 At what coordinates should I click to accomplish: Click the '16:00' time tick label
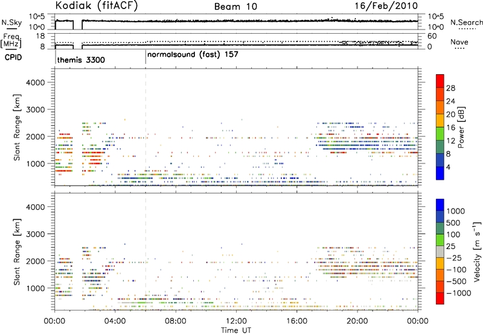(296, 321)
